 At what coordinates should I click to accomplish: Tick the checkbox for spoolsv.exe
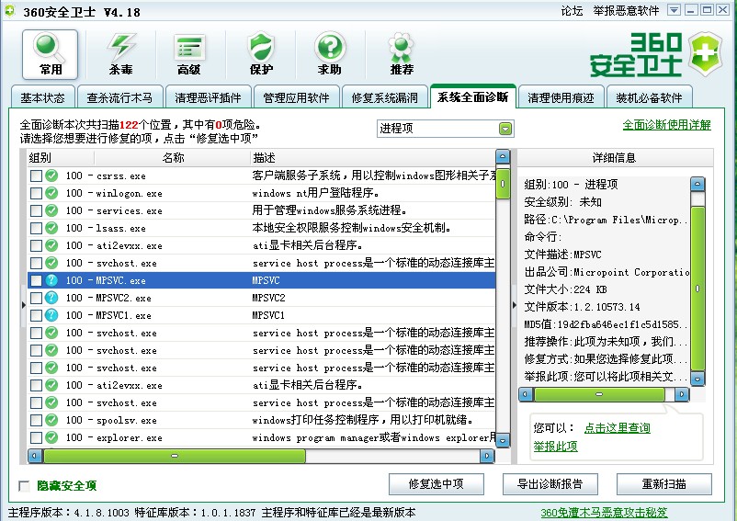click(x=36, y=420)
